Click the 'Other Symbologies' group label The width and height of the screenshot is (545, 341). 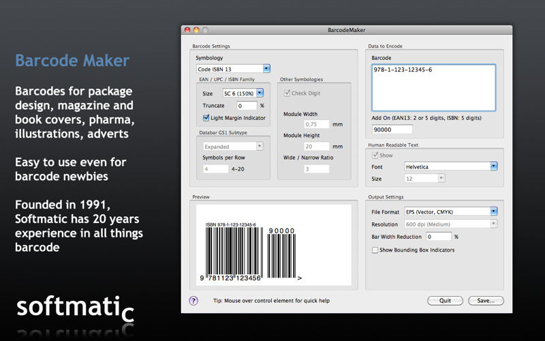click(x=301, y=79)
